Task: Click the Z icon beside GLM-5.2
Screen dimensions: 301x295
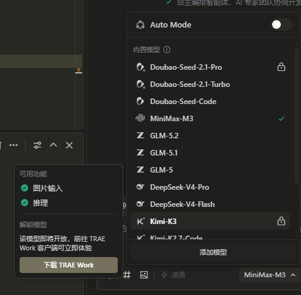Action: [140, 135]
